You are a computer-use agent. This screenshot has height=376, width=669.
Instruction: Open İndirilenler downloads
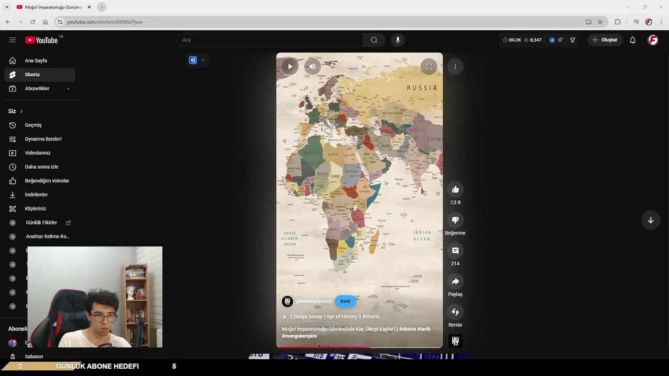40,195
